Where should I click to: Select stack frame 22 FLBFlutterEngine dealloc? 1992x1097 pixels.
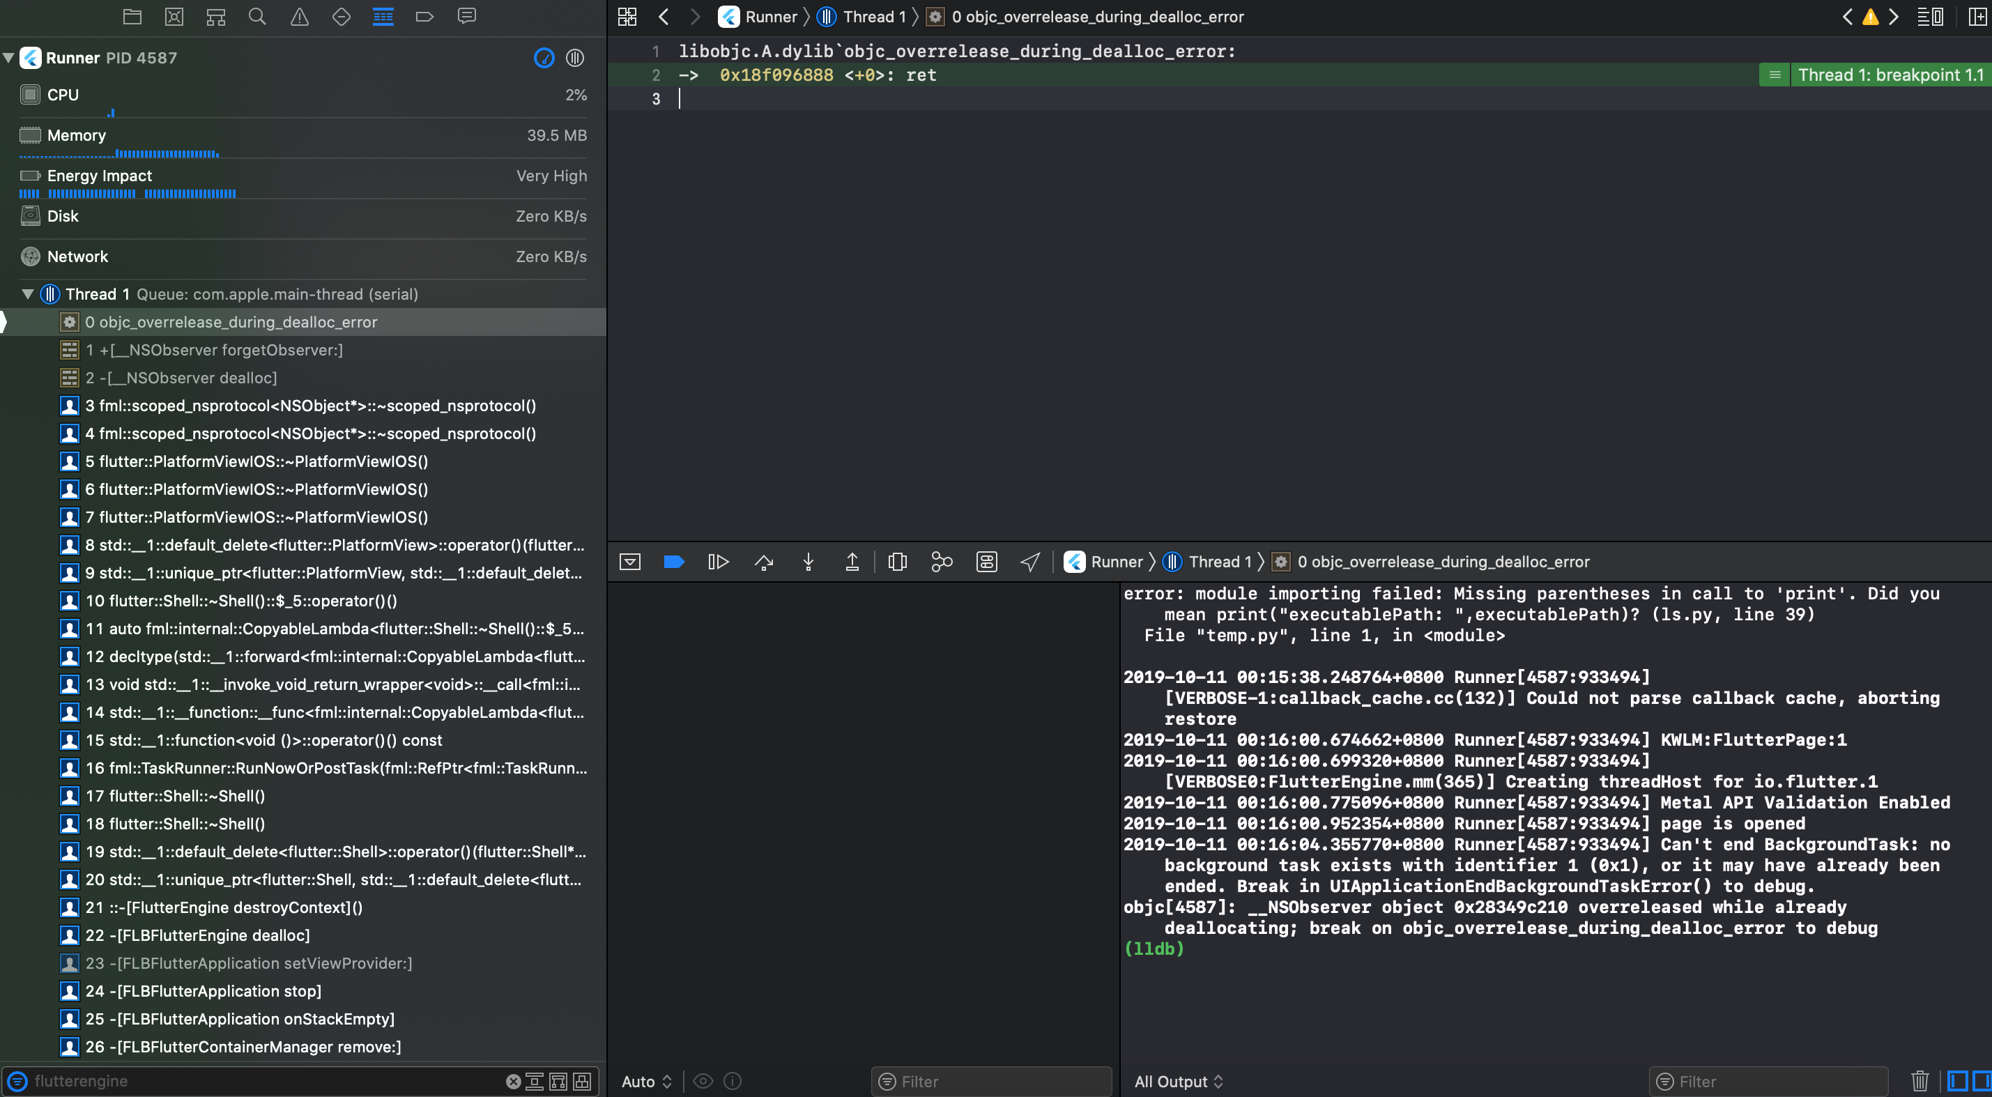[199, 935]
